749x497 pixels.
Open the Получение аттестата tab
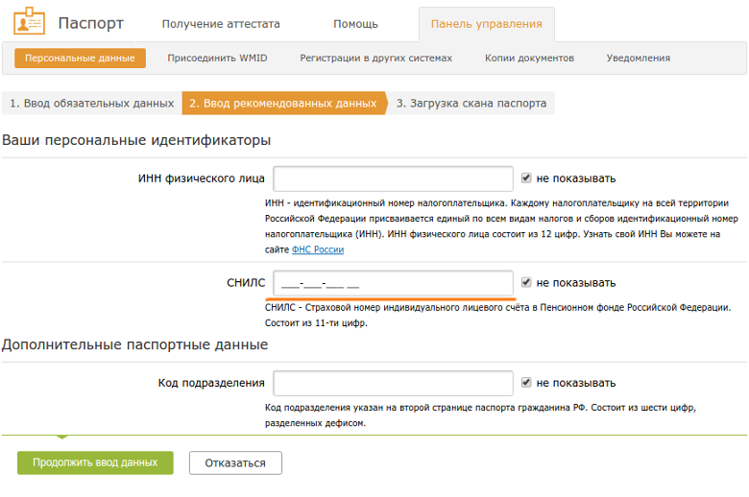pyautogui.click(x=221, y=24)
